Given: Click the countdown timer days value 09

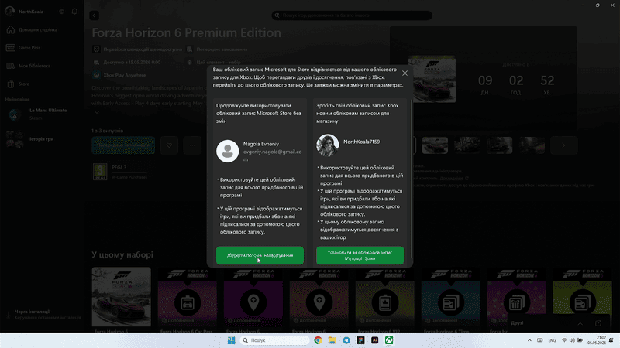Looking at the screenshot, I should (x=485, y=80).
